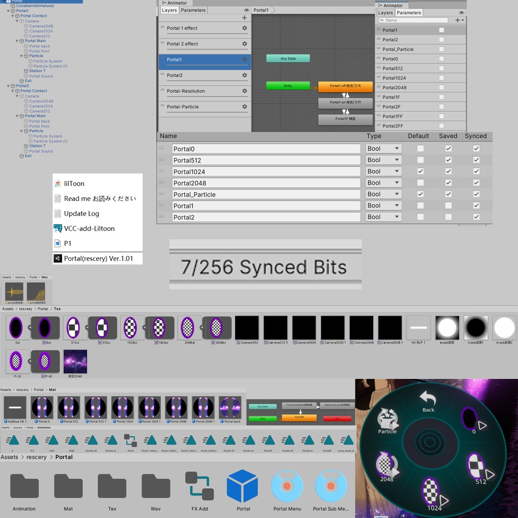Select the 星空2048 galaxy texture thumbnail

click(x=75, y=362)
